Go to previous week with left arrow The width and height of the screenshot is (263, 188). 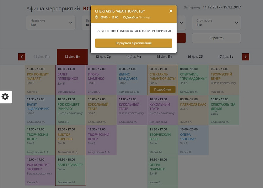22,57
